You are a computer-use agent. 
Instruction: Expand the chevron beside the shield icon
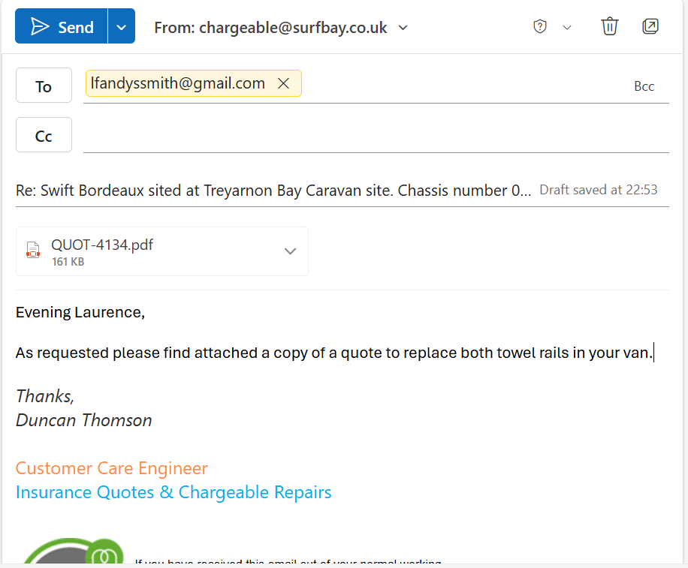point(567,28)
